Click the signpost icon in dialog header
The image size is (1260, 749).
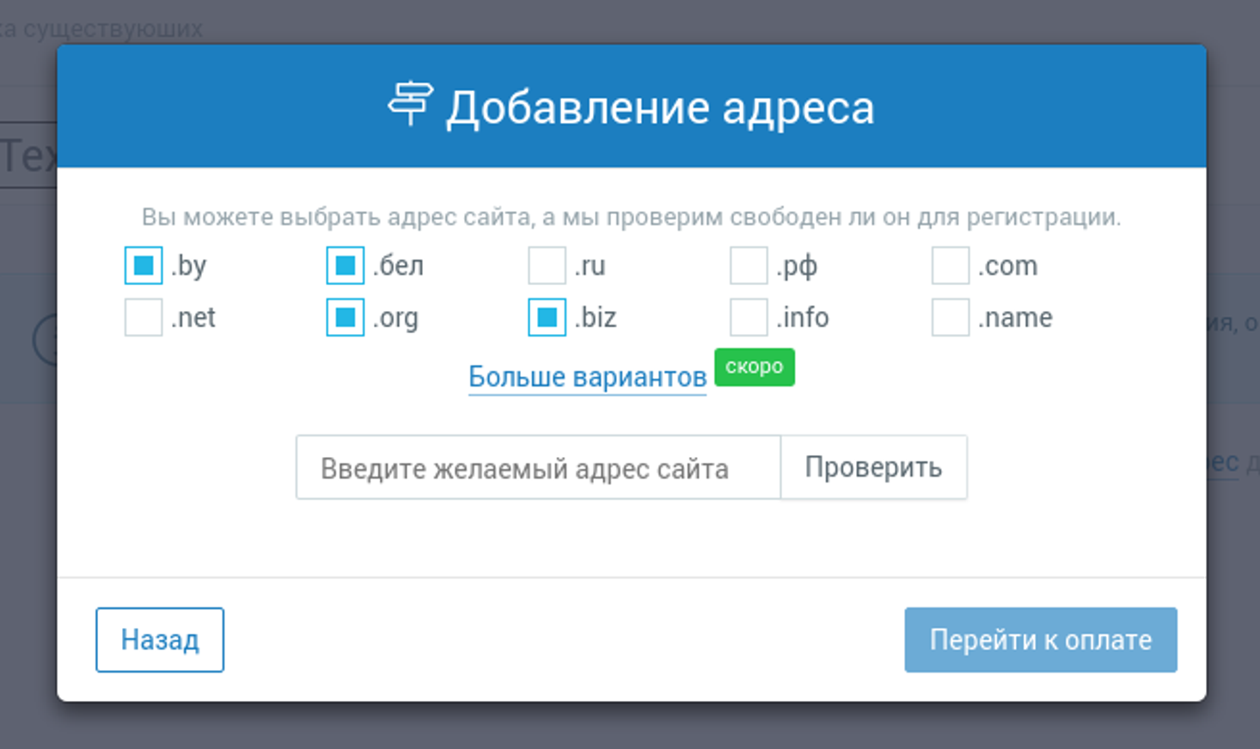click(410, 104)
